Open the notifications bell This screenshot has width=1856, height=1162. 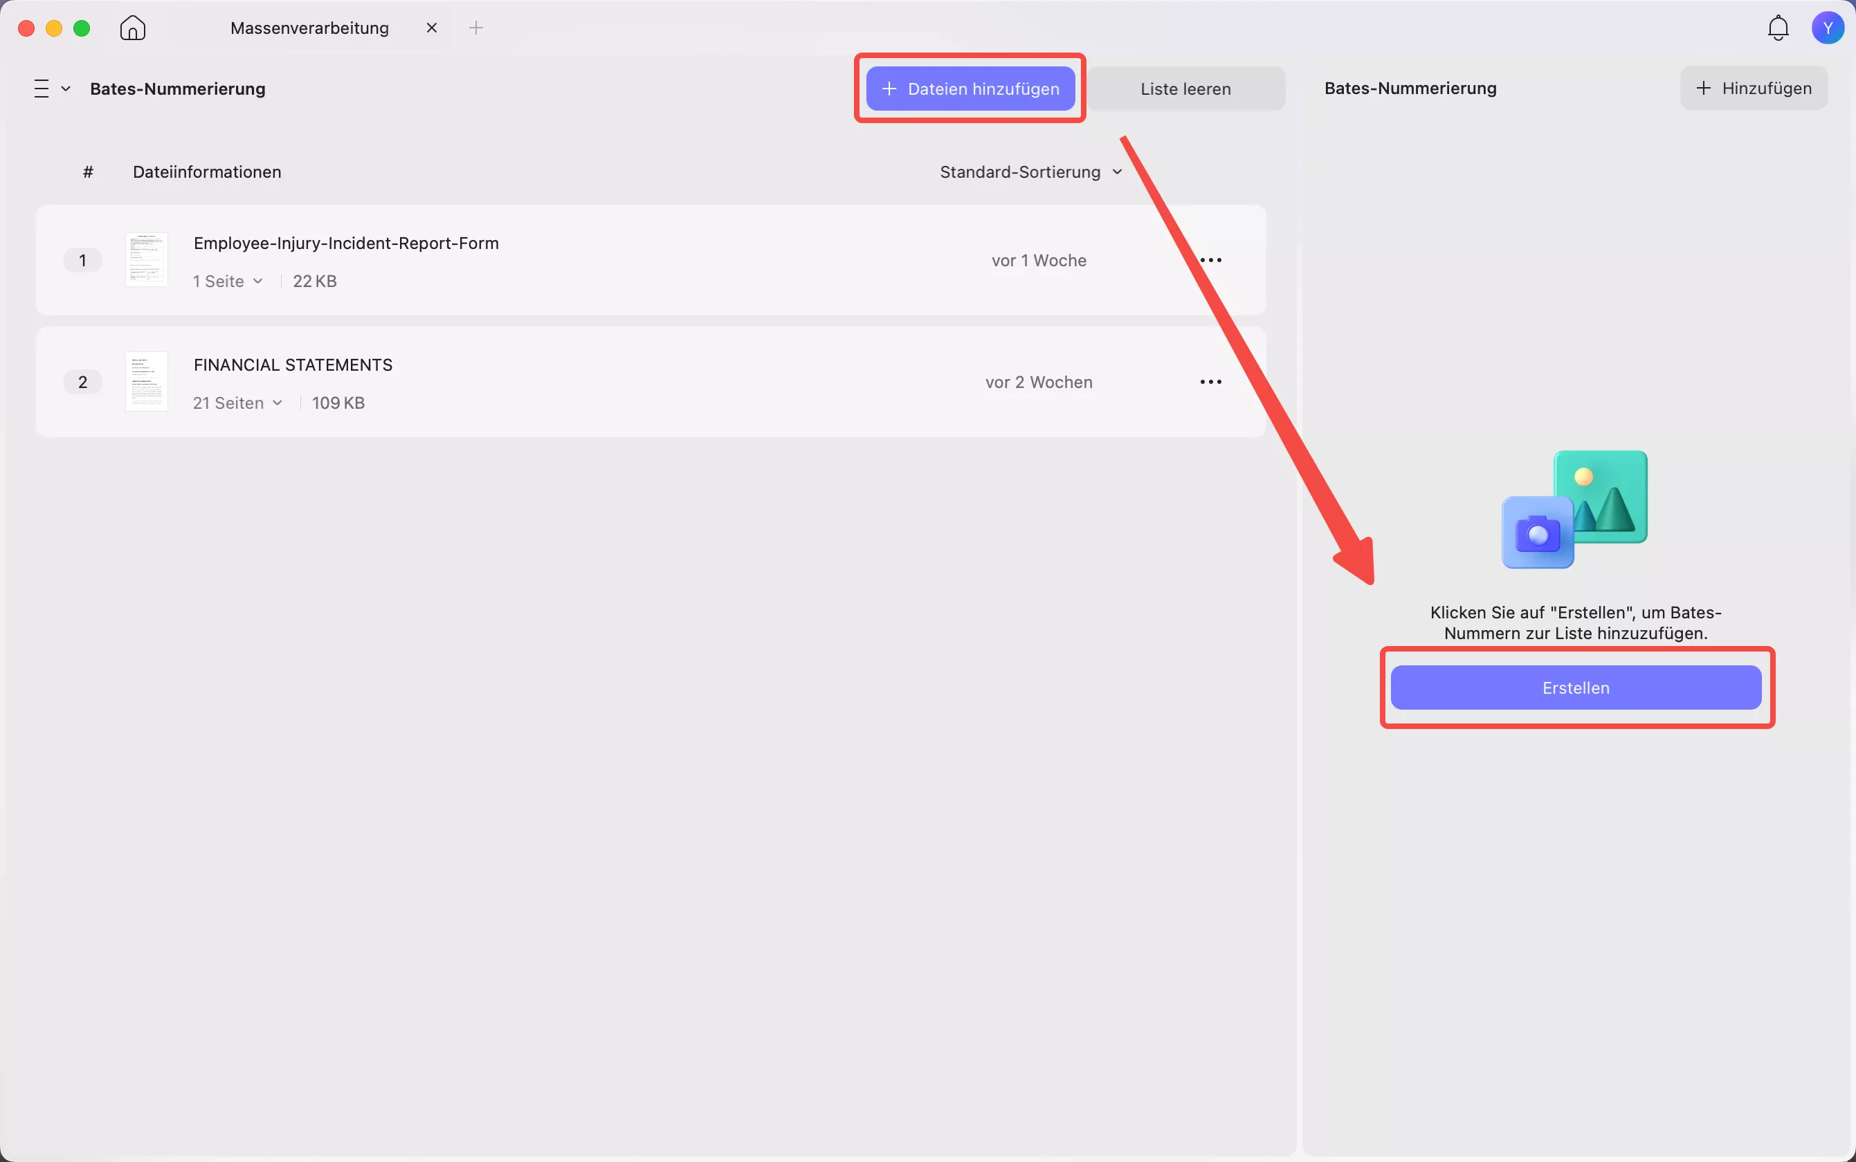click(1778, 28)
